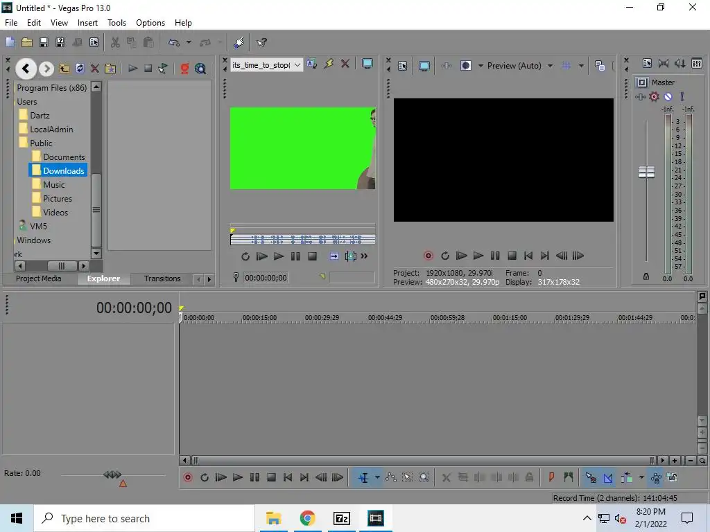This screenshot has width=710, height=532.
Task: Click the Master volume fader
Action: [646, 172]
